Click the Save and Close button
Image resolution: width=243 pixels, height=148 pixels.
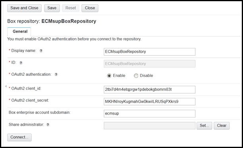(24, 8)
